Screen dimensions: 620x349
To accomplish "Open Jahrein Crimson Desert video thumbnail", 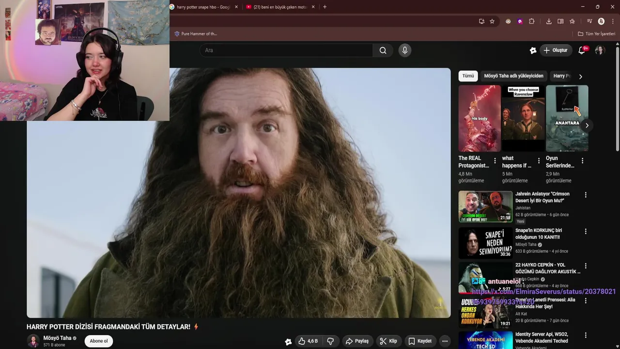I will coord(485,206).
